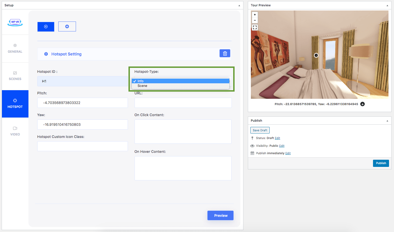Choose Scene in the Hotspot-Type dropdown
Viewport: 394px width, 232px height.
coord(181,86)
